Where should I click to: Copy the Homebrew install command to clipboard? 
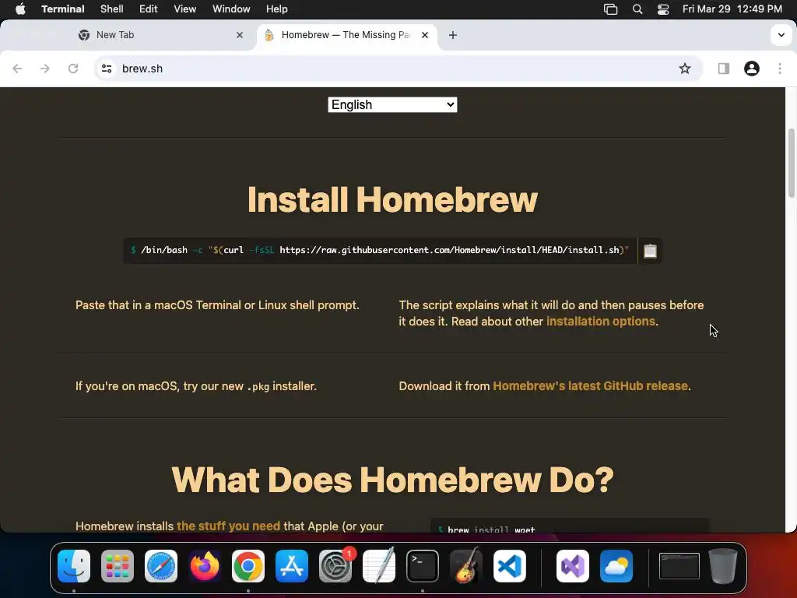[x=650, y=251]
